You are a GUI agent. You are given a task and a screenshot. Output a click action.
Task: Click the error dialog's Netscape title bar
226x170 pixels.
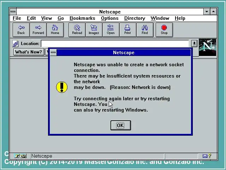coord(124,52)
